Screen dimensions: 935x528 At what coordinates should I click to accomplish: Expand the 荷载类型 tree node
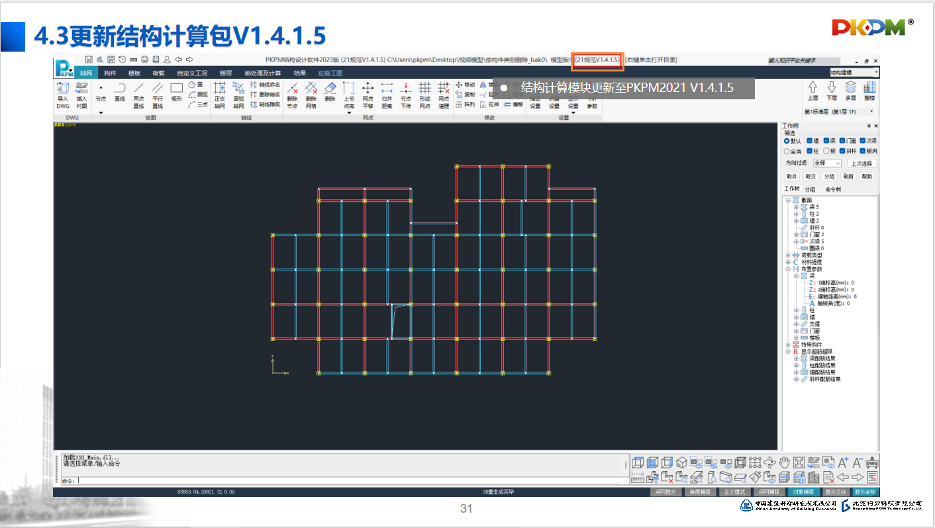pos(788,255)
